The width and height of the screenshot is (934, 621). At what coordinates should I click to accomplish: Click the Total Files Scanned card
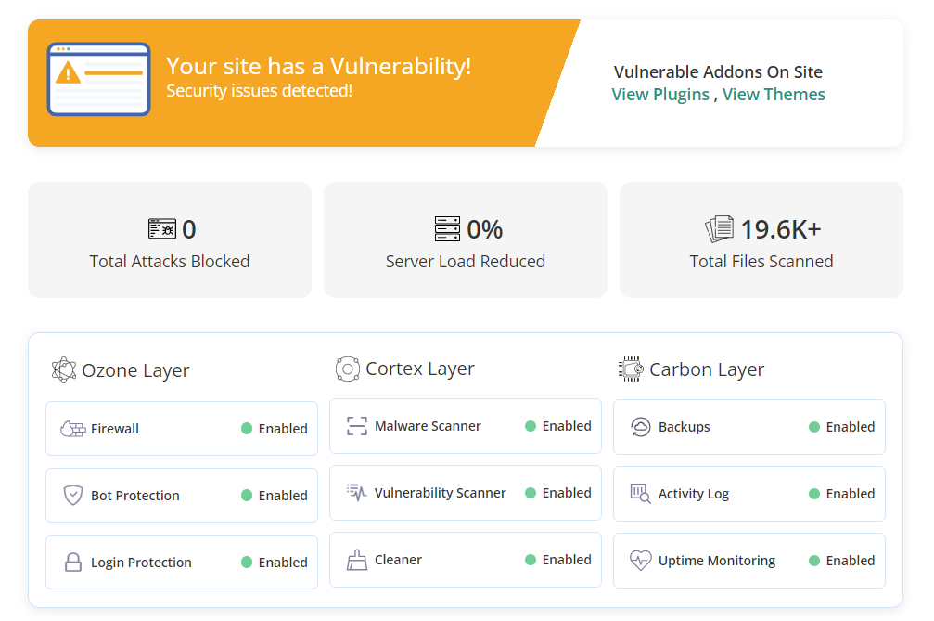pyautogui.click(x=761, y=240)
